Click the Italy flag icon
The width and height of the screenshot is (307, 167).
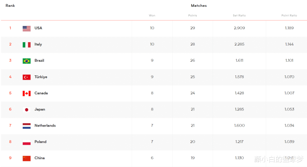pyautogui.click(x=27, y=45)
